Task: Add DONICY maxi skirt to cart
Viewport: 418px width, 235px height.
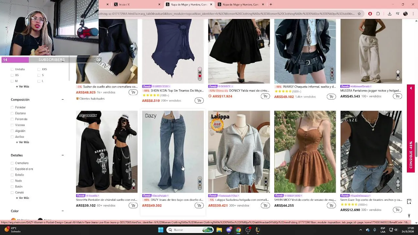Action: 265,96
